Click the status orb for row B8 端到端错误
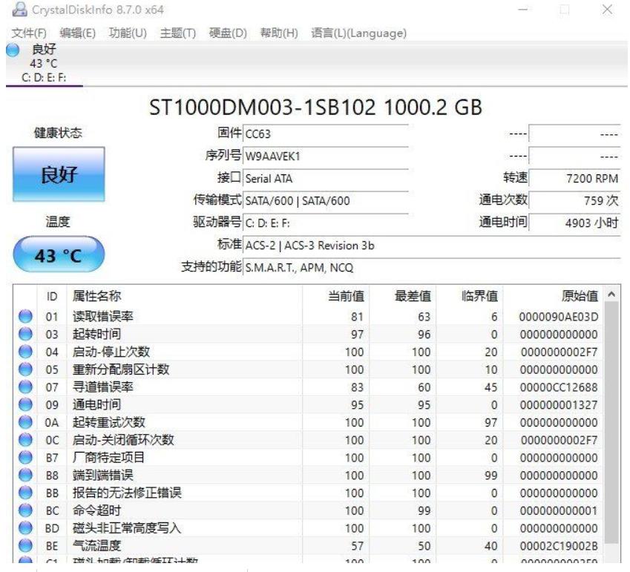The width and height of the screenshot is (630, 572). (25, 476)
